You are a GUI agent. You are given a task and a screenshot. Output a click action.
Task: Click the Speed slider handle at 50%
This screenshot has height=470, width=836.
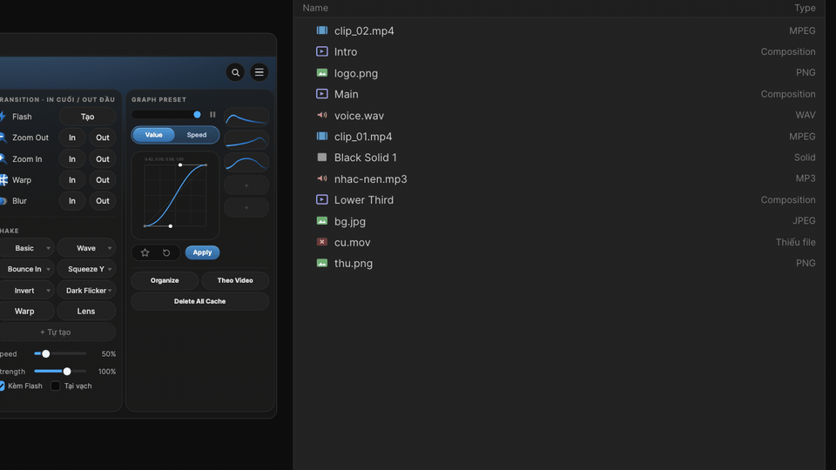click(46, 354)
